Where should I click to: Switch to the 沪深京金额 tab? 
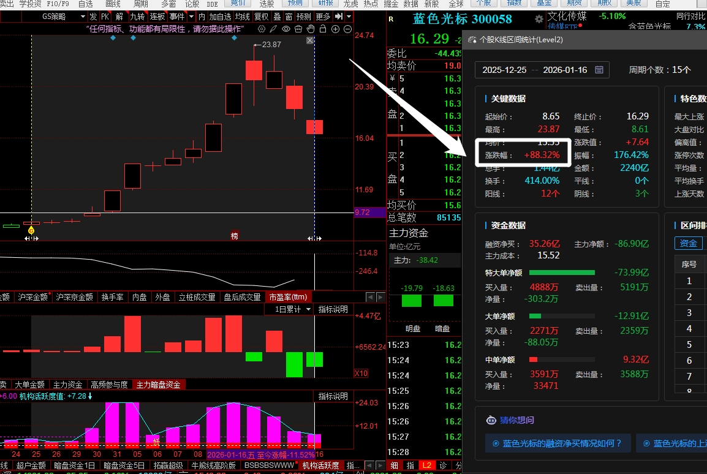point(74,298)
